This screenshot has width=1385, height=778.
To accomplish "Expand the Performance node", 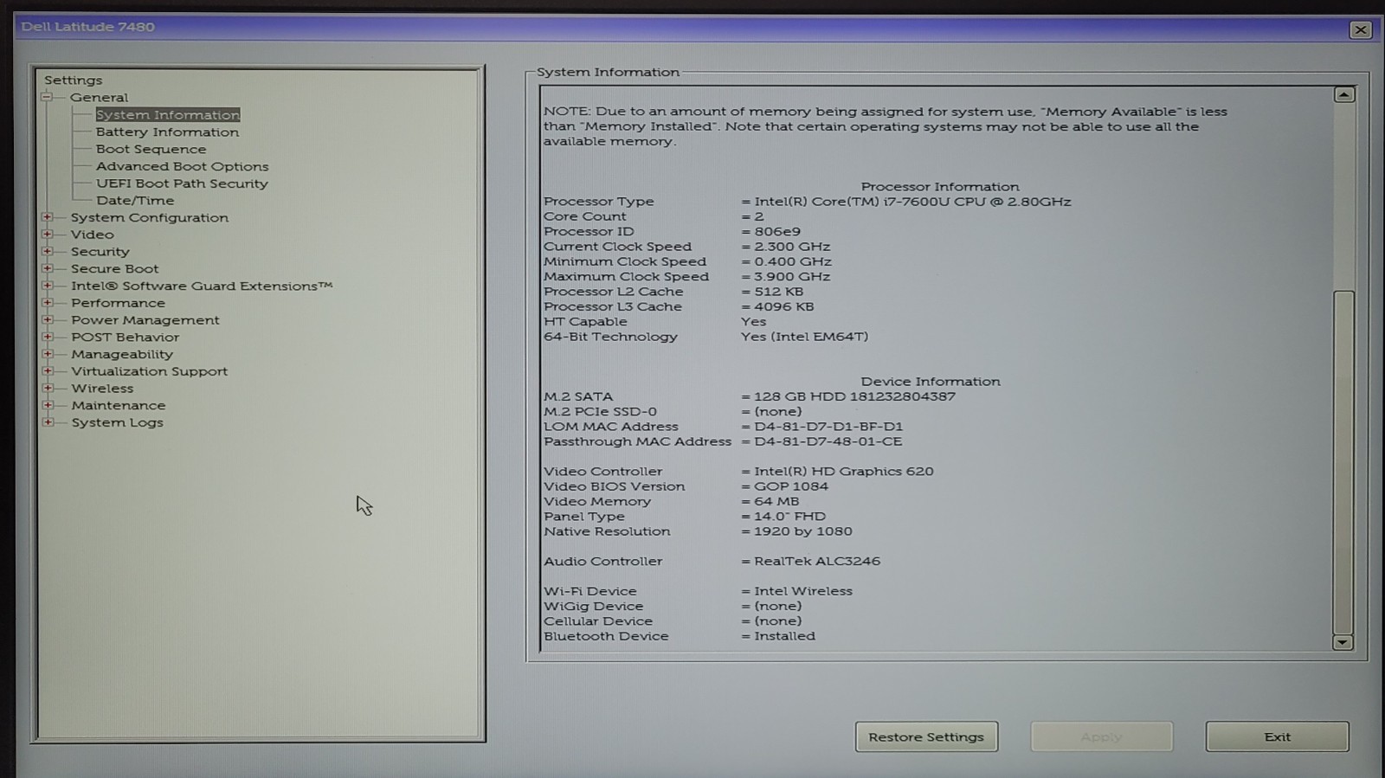I will 48,303.
